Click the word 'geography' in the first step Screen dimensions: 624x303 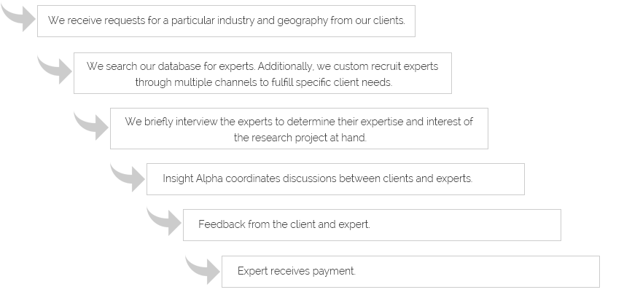point(303,20)
